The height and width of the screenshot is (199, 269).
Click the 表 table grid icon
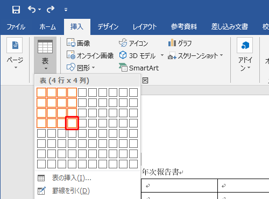(x=45, y=47)
